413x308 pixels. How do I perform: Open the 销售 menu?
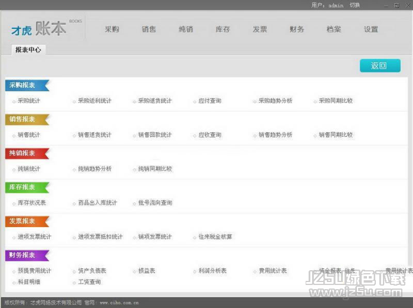[x=149, y=30]
